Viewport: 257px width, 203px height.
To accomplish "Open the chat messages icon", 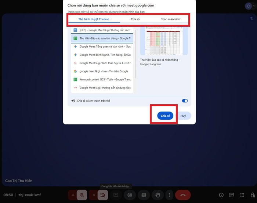I will coord(232,195).
